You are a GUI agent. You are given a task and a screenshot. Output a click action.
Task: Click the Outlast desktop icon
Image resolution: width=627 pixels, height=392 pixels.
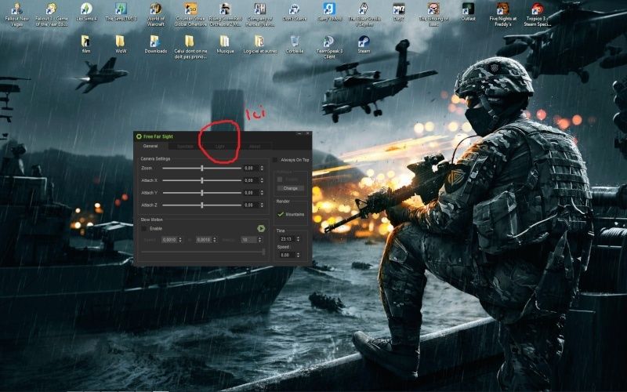tap(468, 12)
